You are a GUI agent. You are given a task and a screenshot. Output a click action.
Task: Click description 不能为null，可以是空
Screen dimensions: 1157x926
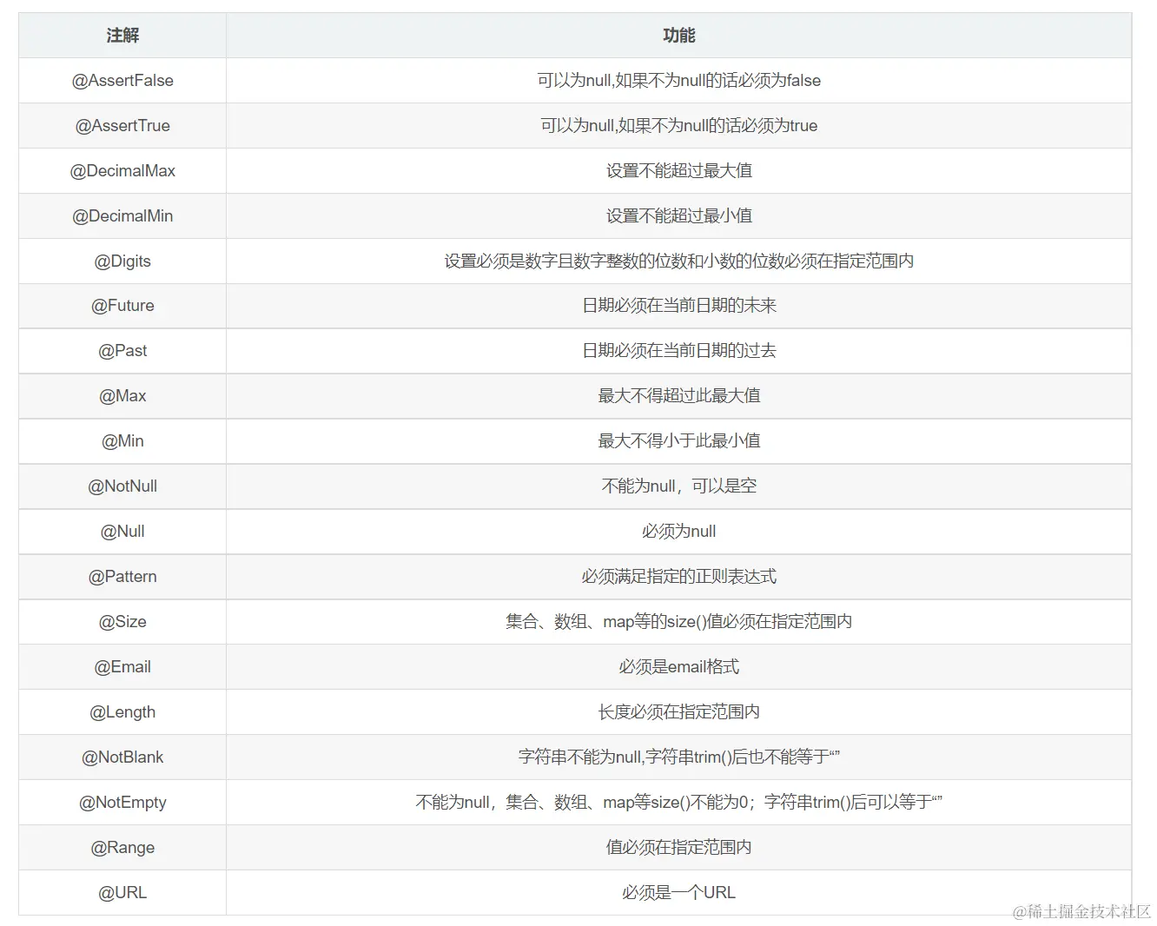click(x=678, y=486)
